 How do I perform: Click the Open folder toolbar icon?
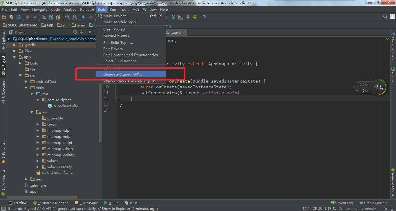pyautogui.click(x=4, y=17)
